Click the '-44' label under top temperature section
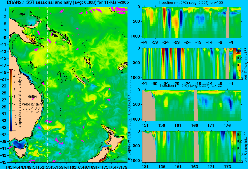 click(x=144, y=42)
